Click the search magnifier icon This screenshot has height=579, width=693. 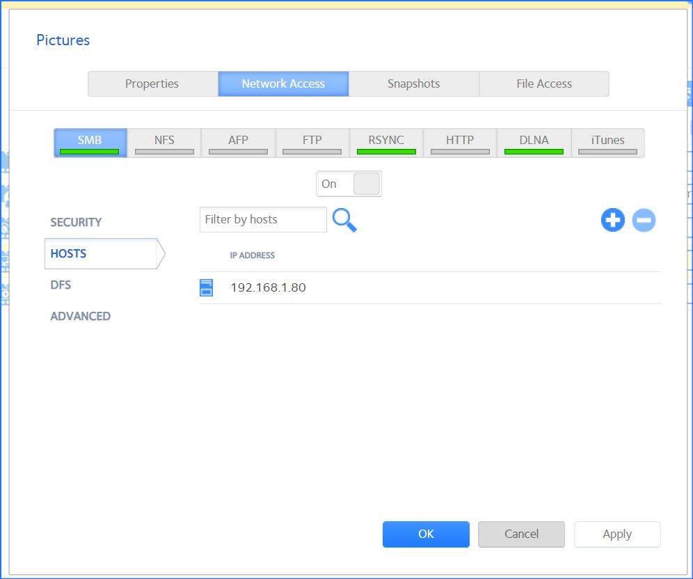[346, 219]
